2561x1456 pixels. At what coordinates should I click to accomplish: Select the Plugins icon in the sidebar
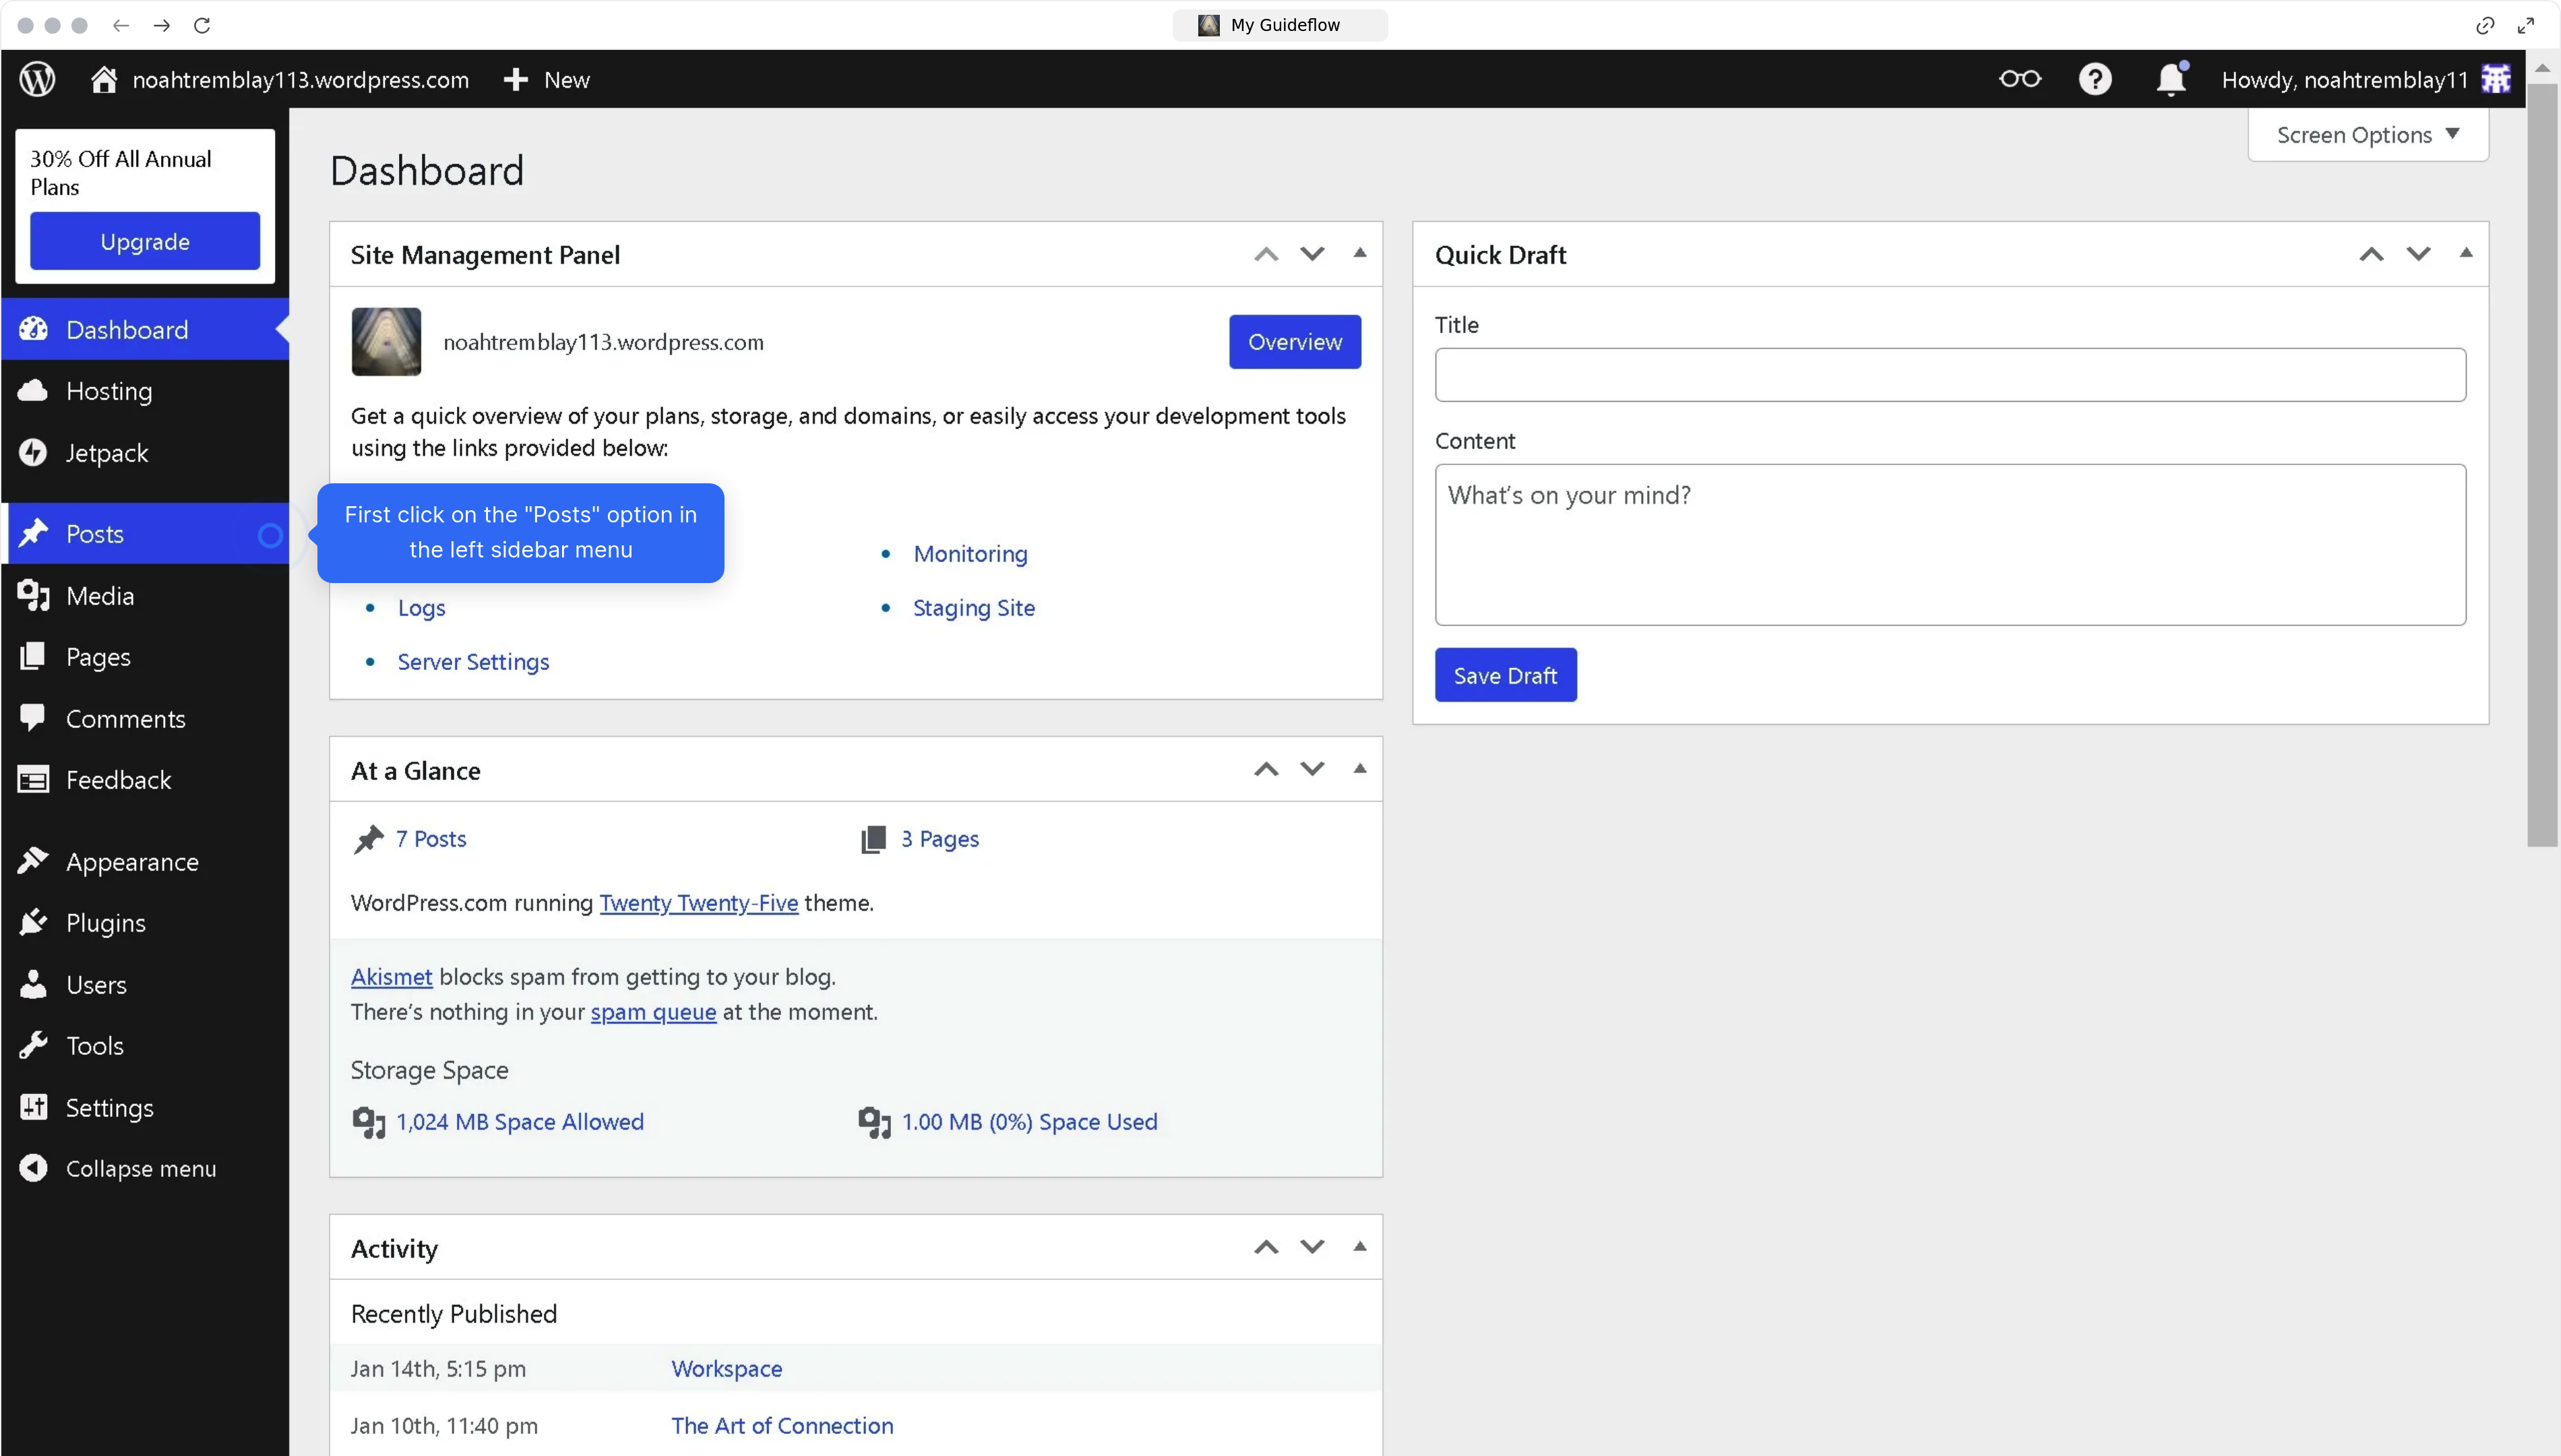coord(33,922)
